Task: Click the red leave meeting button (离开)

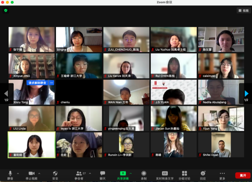Action: (x=243, y=175)
